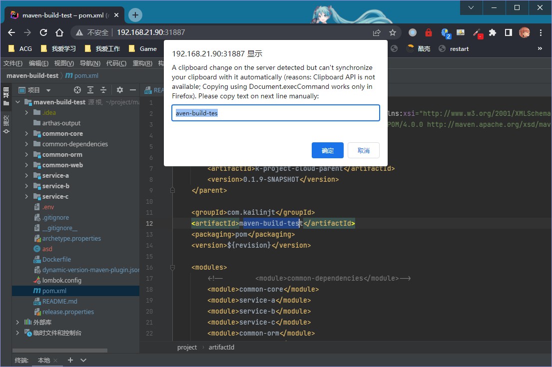Click the clipboard text field in the dialog
This screenshot has width=552, height=367.
[276, 113]
